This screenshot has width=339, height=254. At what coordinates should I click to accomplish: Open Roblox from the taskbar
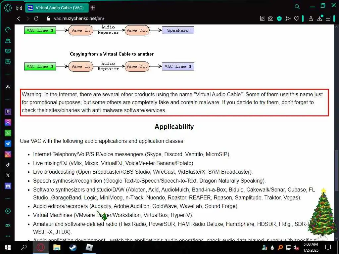pyautogui.click(x=89, y=247)
